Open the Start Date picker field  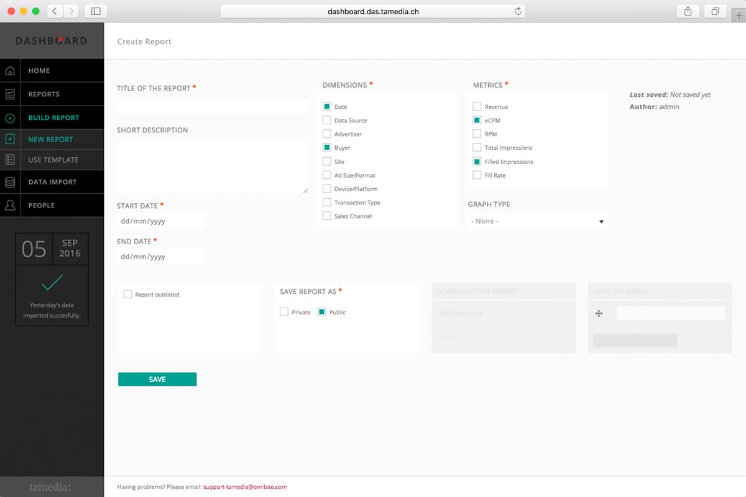[160, 221]
